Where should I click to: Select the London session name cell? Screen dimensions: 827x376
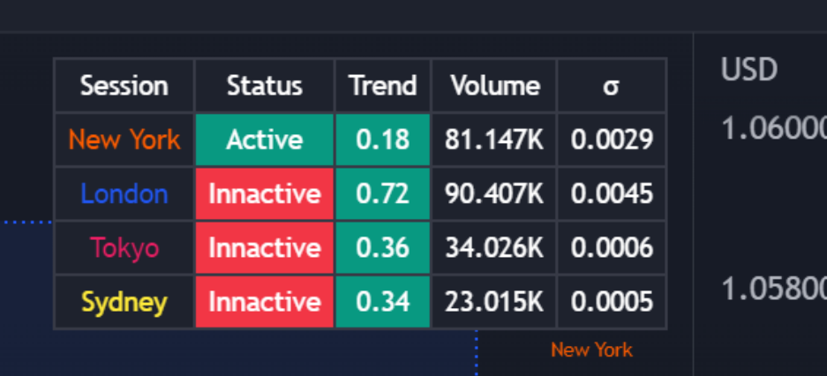(124, 194)
